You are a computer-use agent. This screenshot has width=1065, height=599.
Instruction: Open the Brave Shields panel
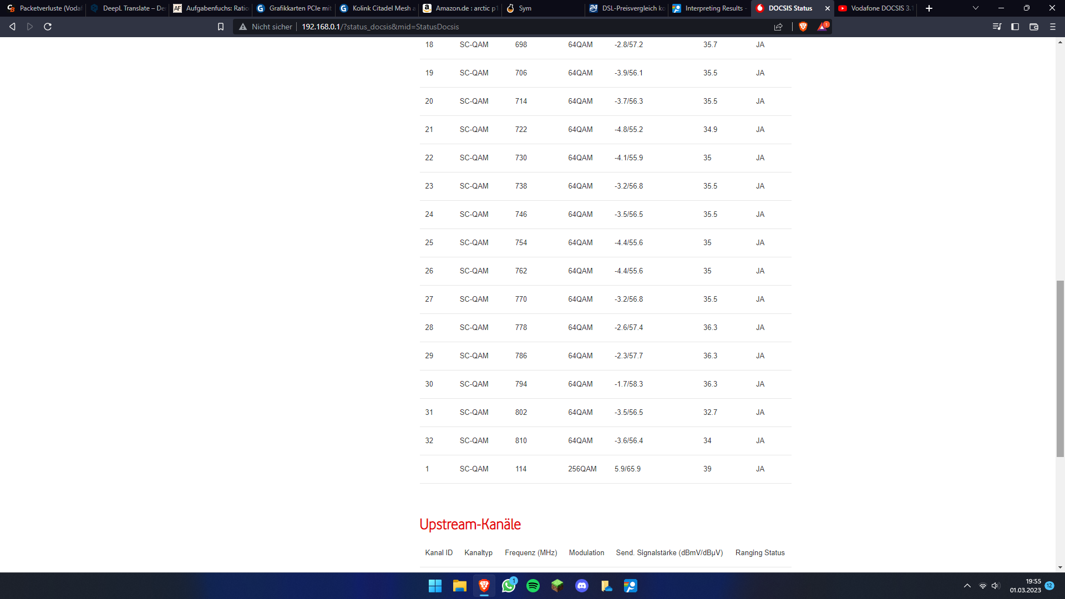[x=803, y=26]
